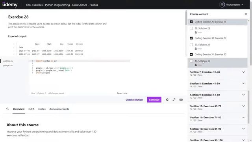Click the document icon under Solution 30
The width and height of the screenshot is (252, 142).
tap(196, 65)
